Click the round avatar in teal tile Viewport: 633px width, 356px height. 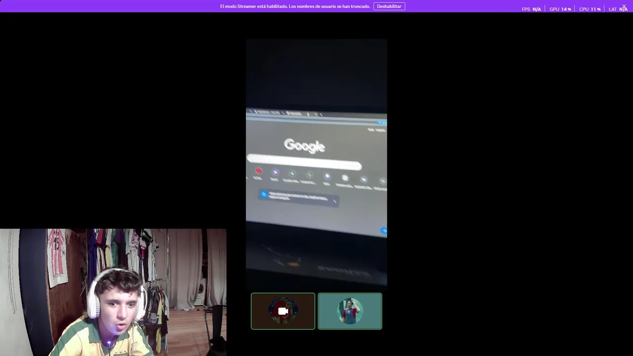350,311
